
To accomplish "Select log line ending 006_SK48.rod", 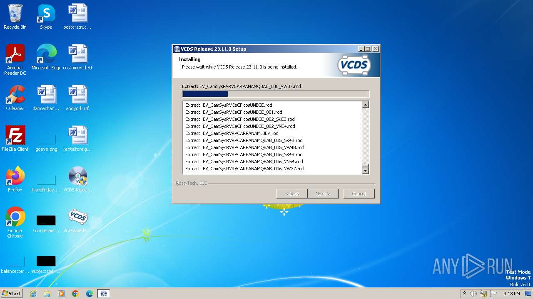I will [x=244, y=154].
